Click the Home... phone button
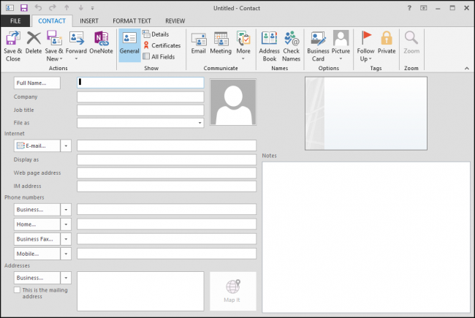The width and height of the screenshot is (475, 318). coord(37,224)
